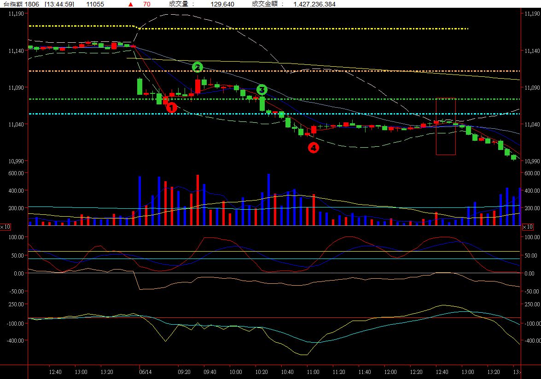Click the 台指期 1806 contract name
Screen dimensions: 541x379
pos(21,4)
